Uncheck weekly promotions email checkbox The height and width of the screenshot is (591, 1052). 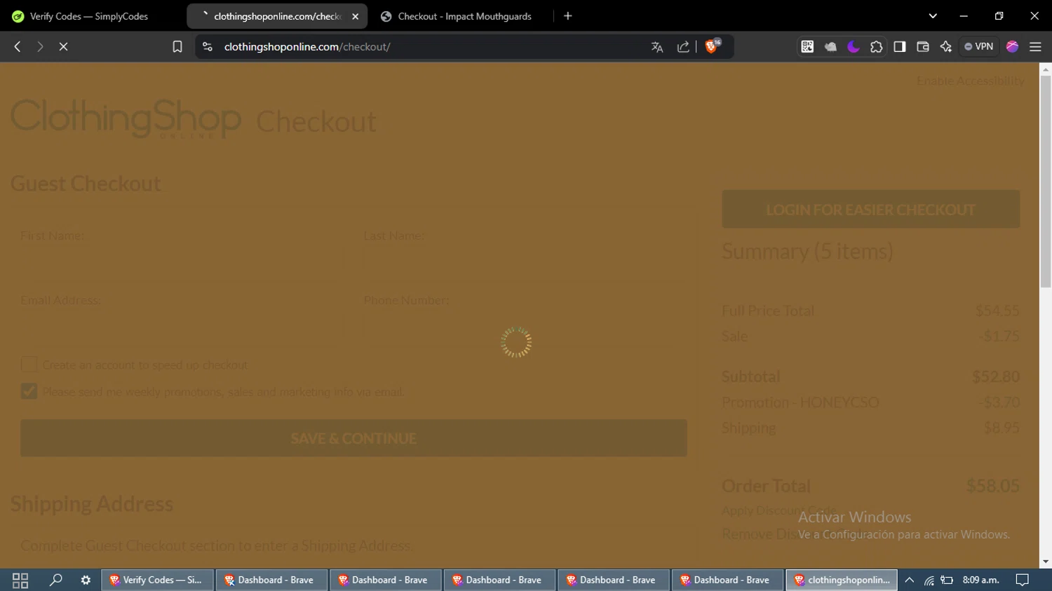tap(29, 391)
